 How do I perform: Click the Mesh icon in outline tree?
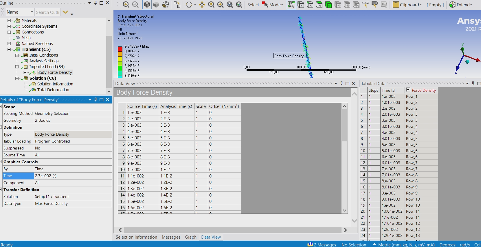(x=18, y=38)
